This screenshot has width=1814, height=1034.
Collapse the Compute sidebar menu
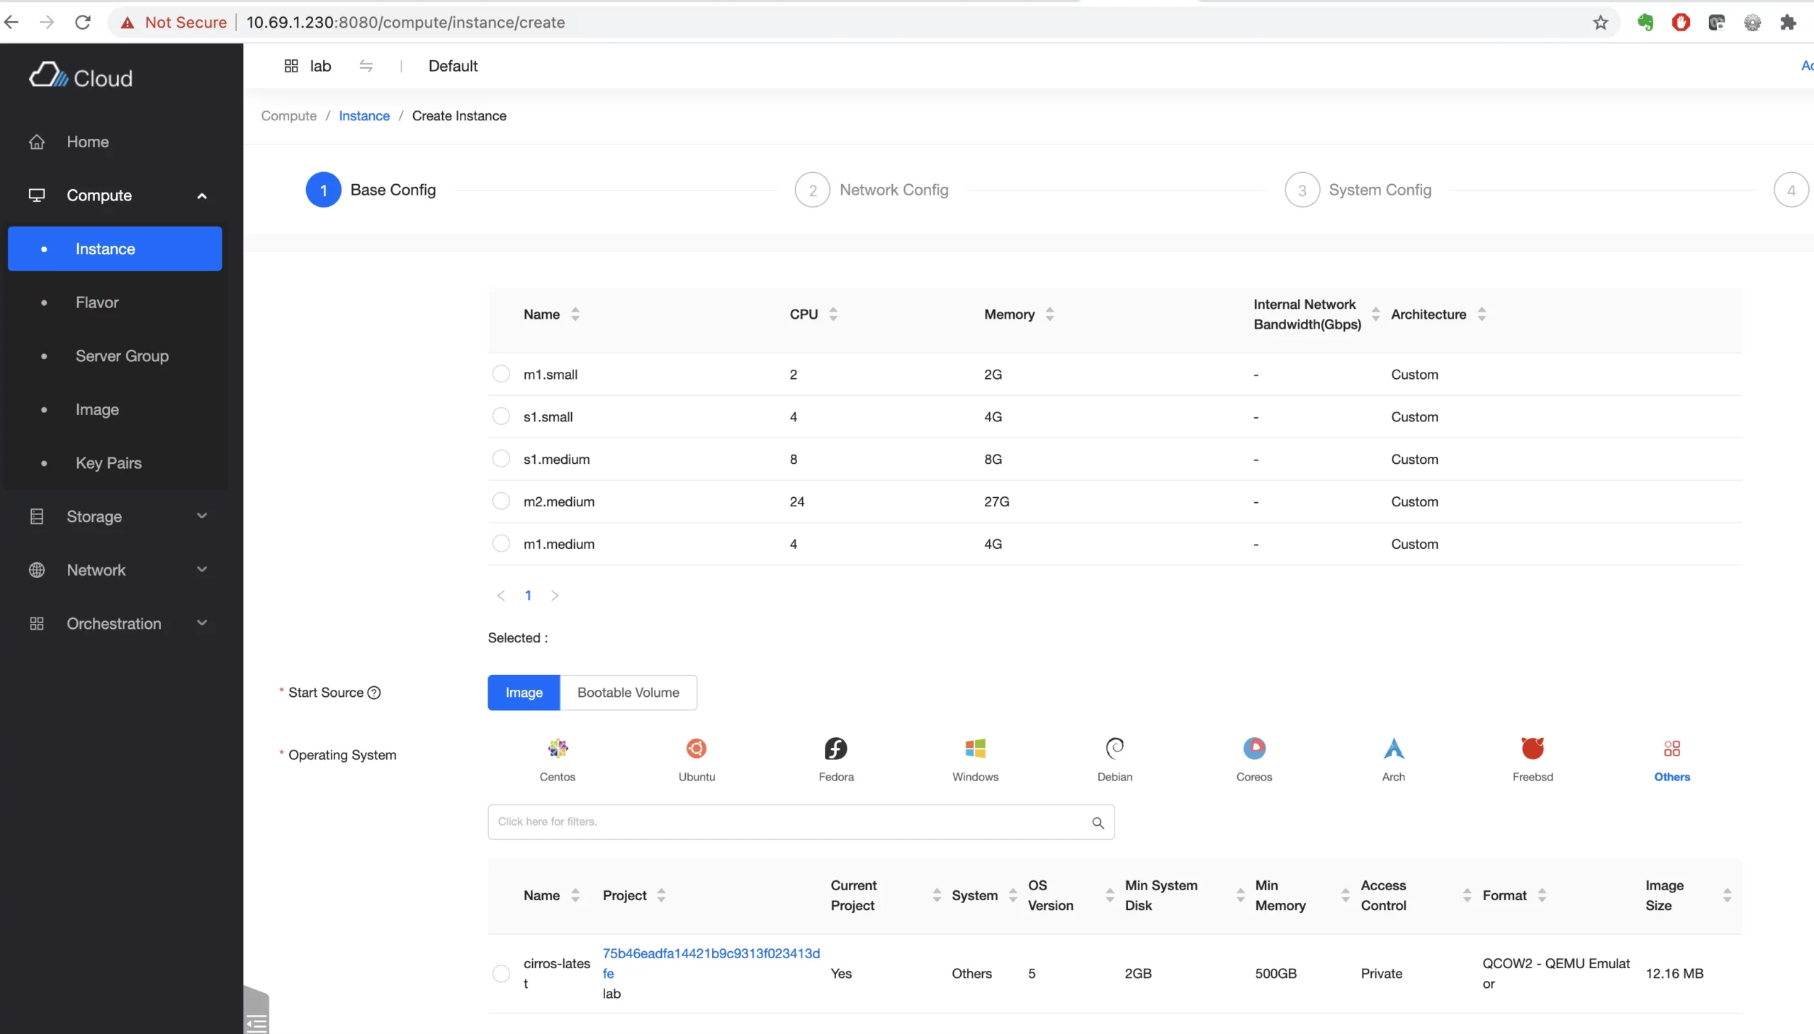point(202,196)
